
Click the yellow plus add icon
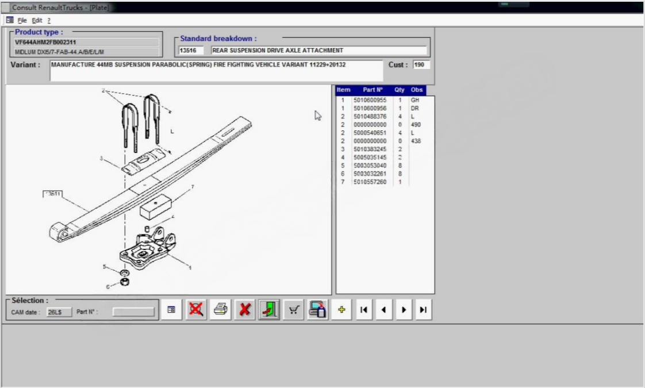pyautogui.click(x=341, y=310)
